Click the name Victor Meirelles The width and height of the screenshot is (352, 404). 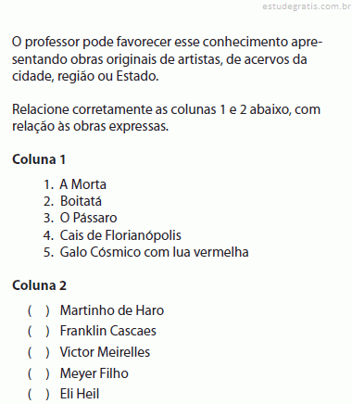click(105, 352)
